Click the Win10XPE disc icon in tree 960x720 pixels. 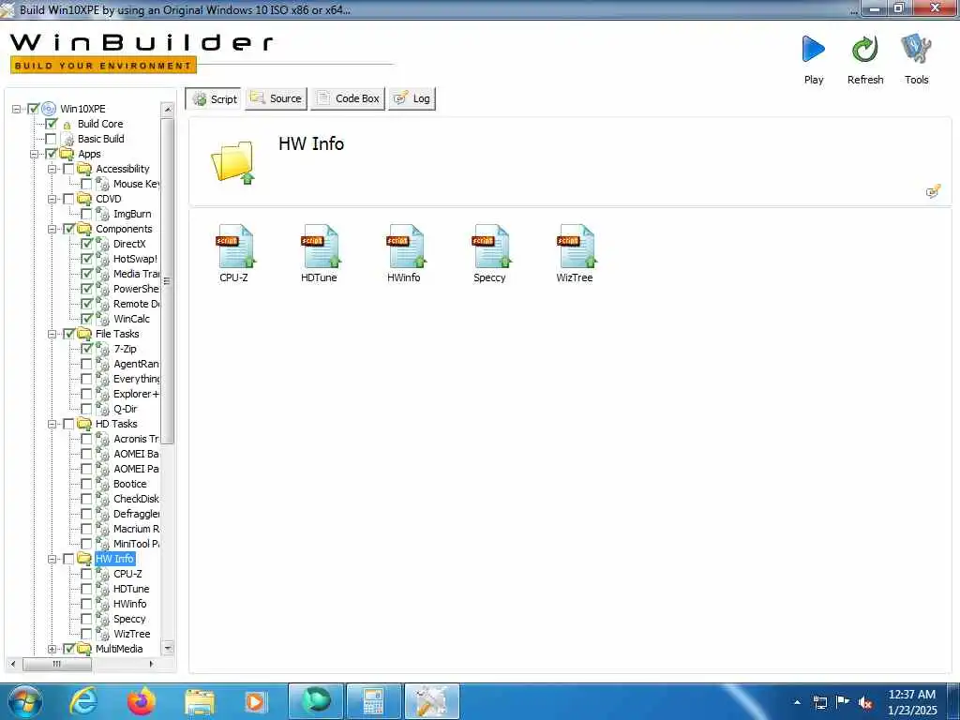49,109
